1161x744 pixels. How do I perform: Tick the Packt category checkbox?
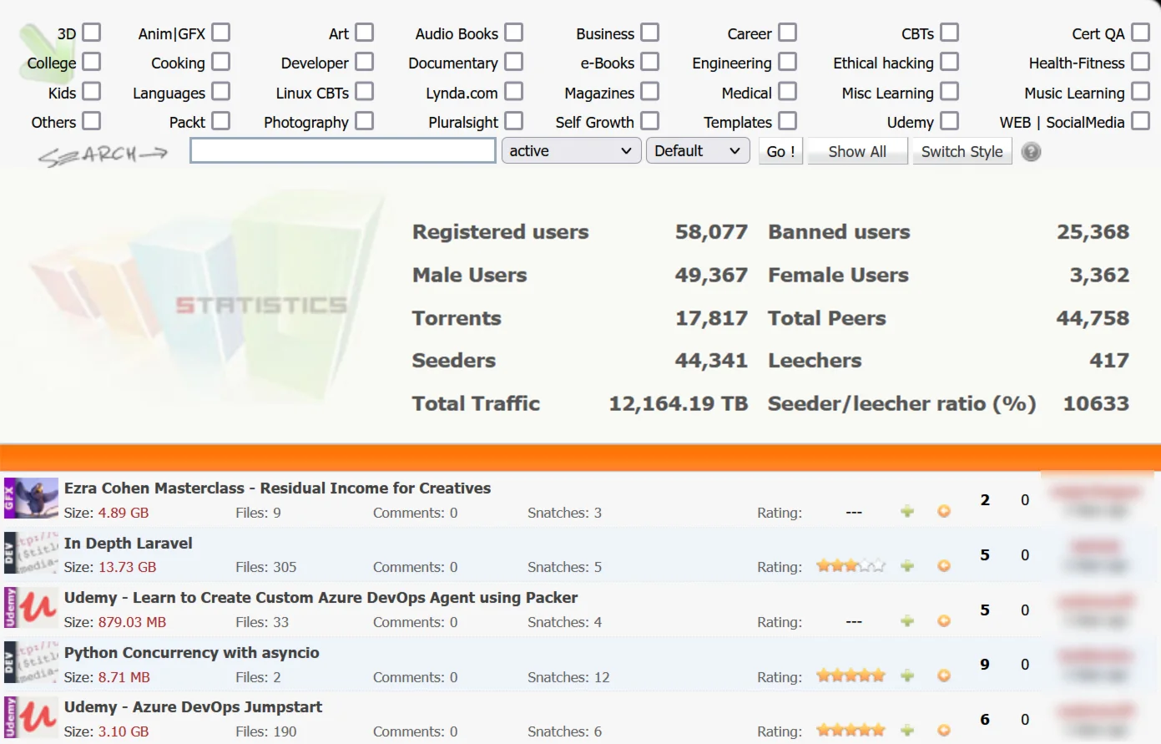pyautogui.click(x=220, y=121)
